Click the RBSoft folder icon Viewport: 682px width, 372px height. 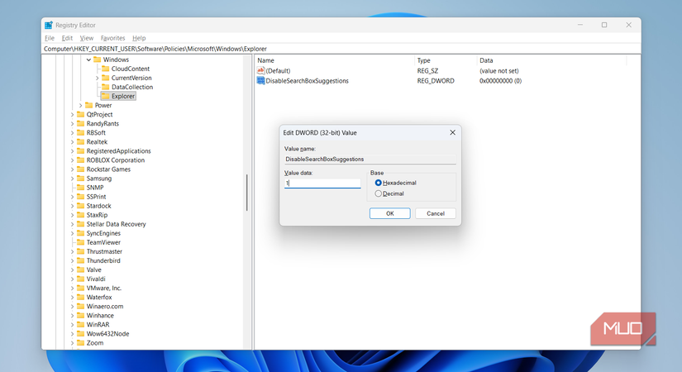(80, 132)
